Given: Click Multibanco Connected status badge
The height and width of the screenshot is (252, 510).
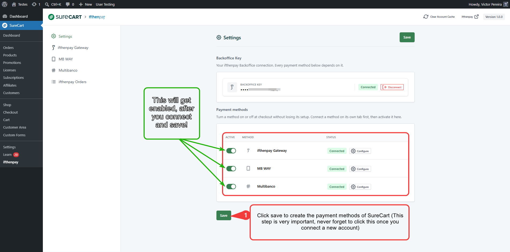Looking at the screenshot, I should [x=337, y=187].
